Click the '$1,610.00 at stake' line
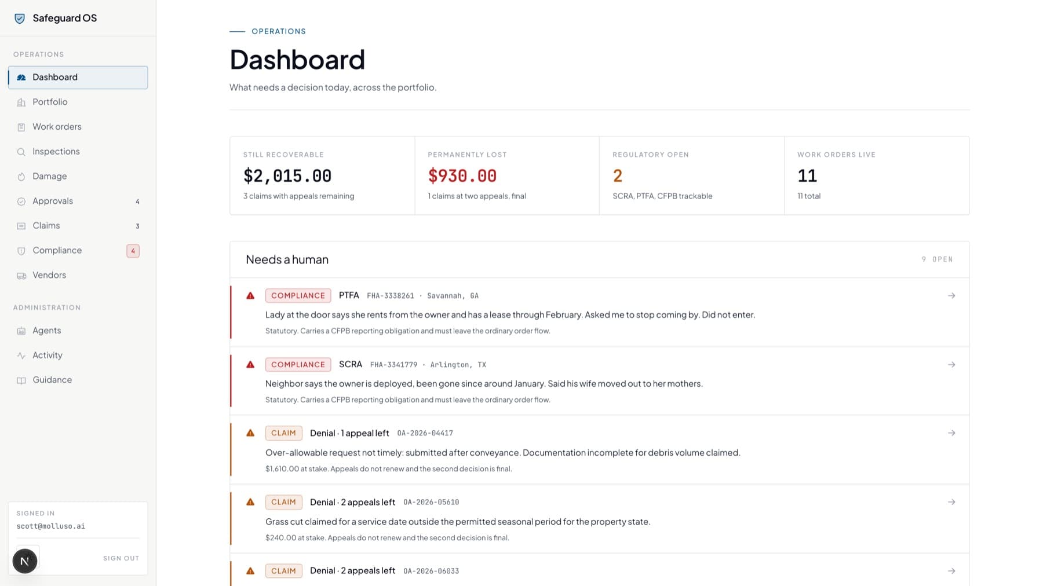The height and width of the screenshot is (586, 1043). [x=388, y=469]
